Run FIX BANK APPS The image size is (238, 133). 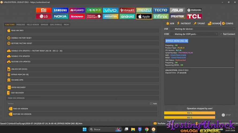pos(82,80)
